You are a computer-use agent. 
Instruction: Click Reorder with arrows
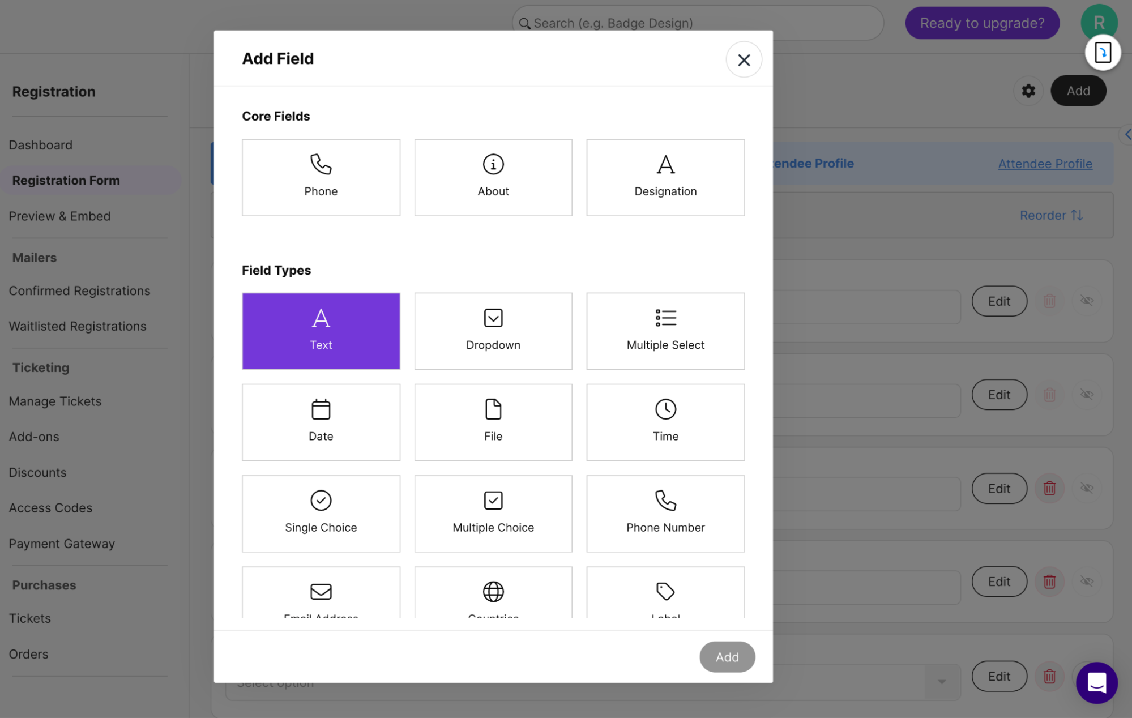click(1051, 215)
